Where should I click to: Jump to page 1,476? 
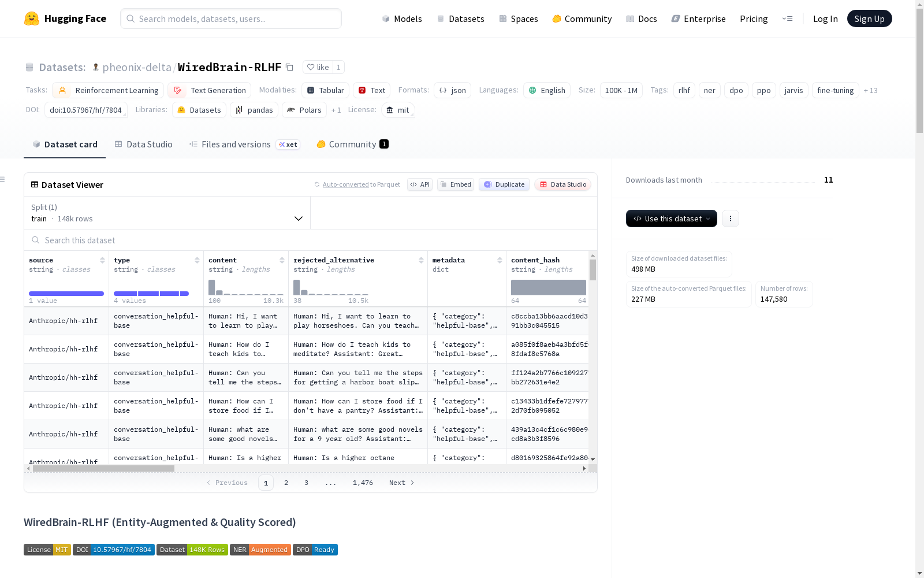(x=363, y=483)
